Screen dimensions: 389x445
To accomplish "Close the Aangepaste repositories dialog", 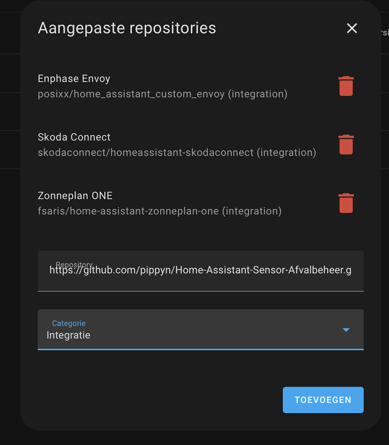I will [x=352, y=28].
